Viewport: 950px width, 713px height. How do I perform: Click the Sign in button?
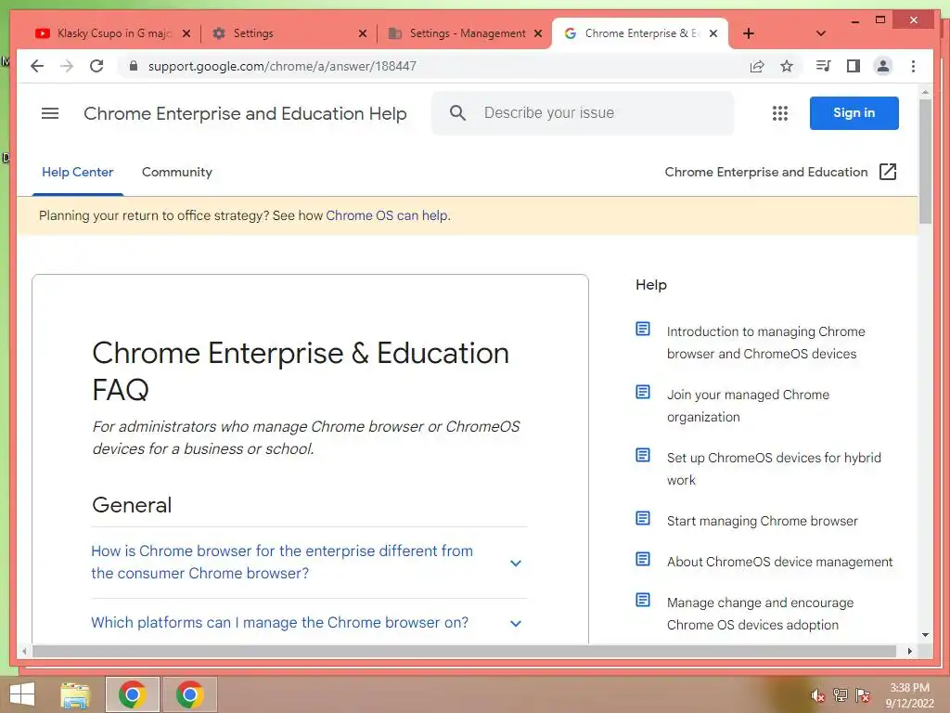click(854, 112)
